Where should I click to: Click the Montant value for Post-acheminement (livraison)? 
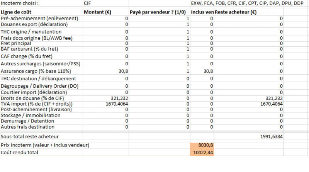tap(106, 110)
